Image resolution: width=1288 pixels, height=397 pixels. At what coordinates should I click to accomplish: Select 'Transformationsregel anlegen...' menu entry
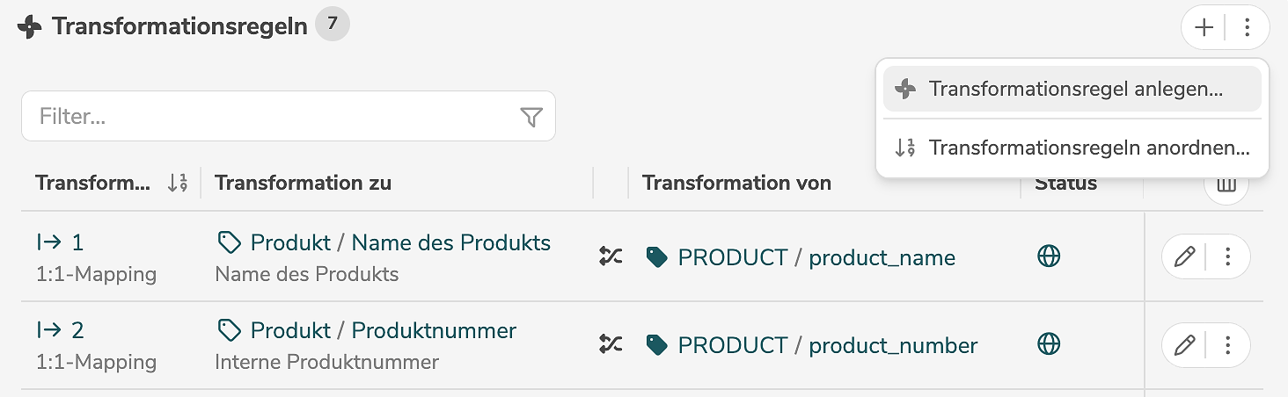(x=1073, y=89)
